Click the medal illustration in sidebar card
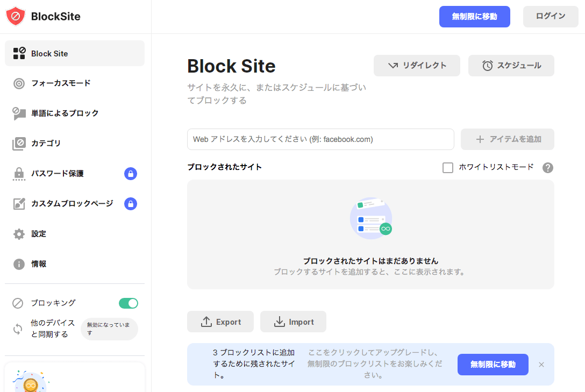The height and width of the screenshot is (392, 585). point(31,381)
